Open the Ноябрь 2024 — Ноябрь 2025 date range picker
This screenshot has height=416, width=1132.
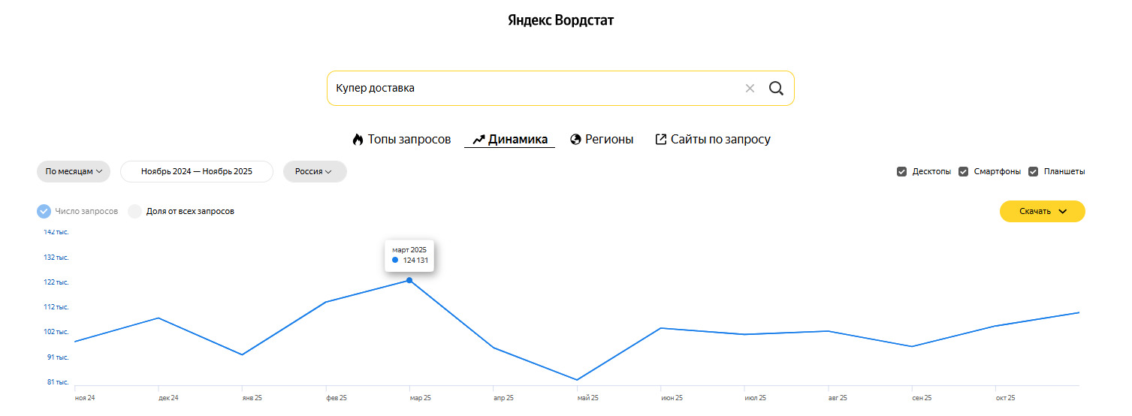[x=197, y=171]
